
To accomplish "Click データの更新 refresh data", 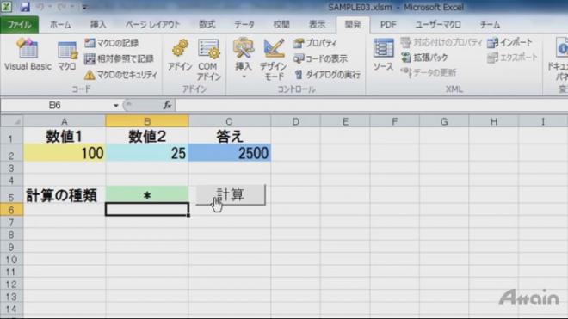I will pos(429,72).
